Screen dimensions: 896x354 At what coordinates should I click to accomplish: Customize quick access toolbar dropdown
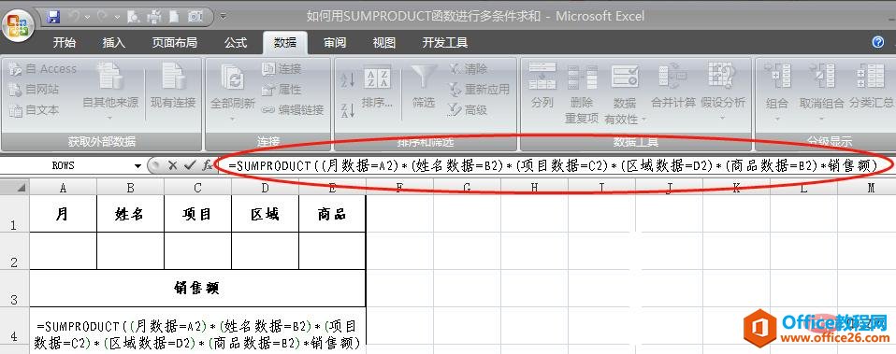click(x=223, y=17)
